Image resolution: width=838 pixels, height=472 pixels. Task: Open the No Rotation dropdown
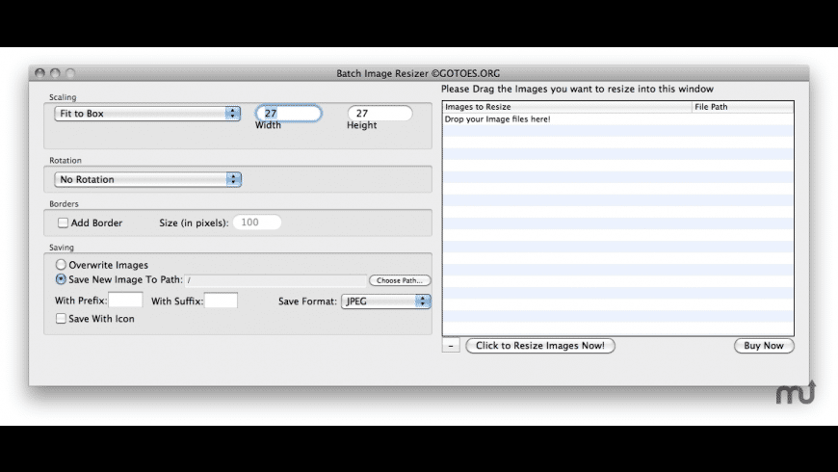coord(147,179)
